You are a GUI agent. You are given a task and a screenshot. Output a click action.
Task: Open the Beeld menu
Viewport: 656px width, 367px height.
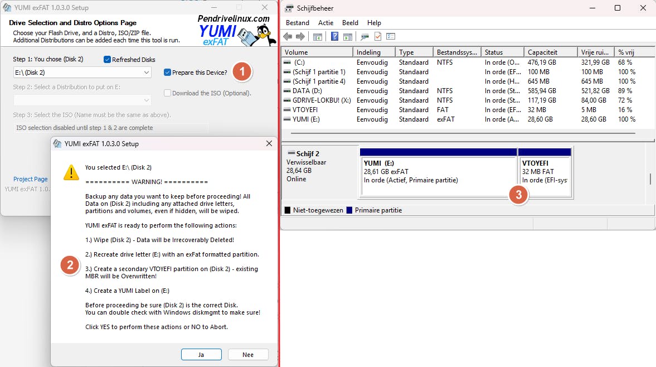(x=350, y=23)
